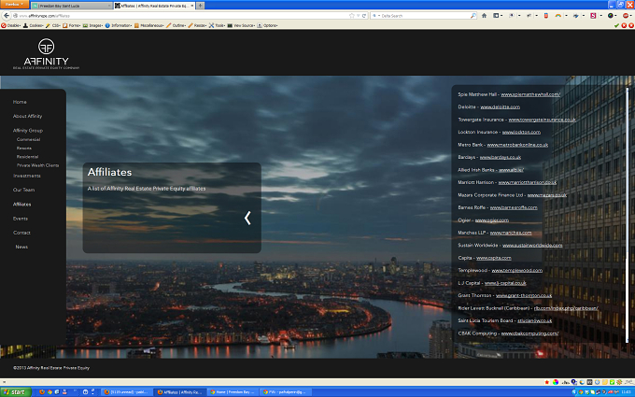This screenshot has width=635, height=397.
Task: Click inside the Delta Search field
Action: point(424,15)
